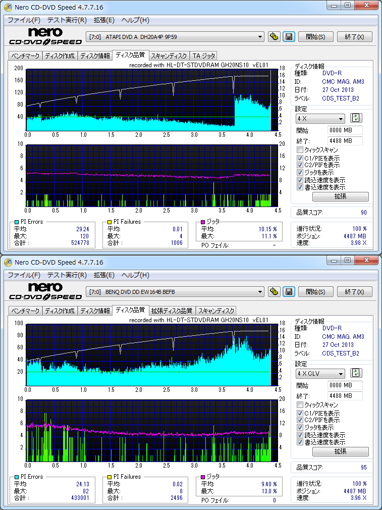Open the BENQ DVD DD EW164B drive dropdown
This screenshot has width=382, height=510.
click(175, 292)
